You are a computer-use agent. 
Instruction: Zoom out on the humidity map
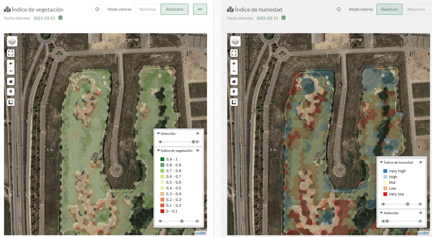coord(234,71)
